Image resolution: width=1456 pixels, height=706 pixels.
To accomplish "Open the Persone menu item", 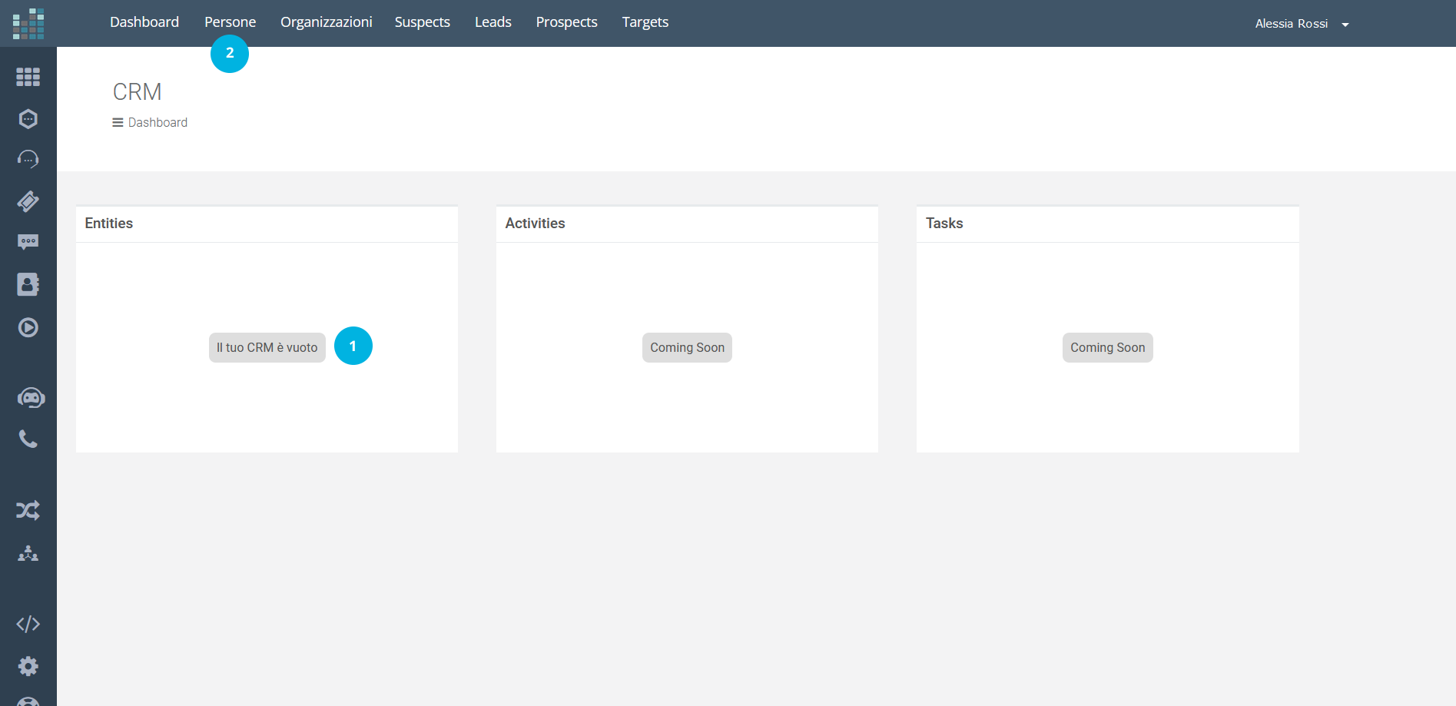I will click(231, 22).
